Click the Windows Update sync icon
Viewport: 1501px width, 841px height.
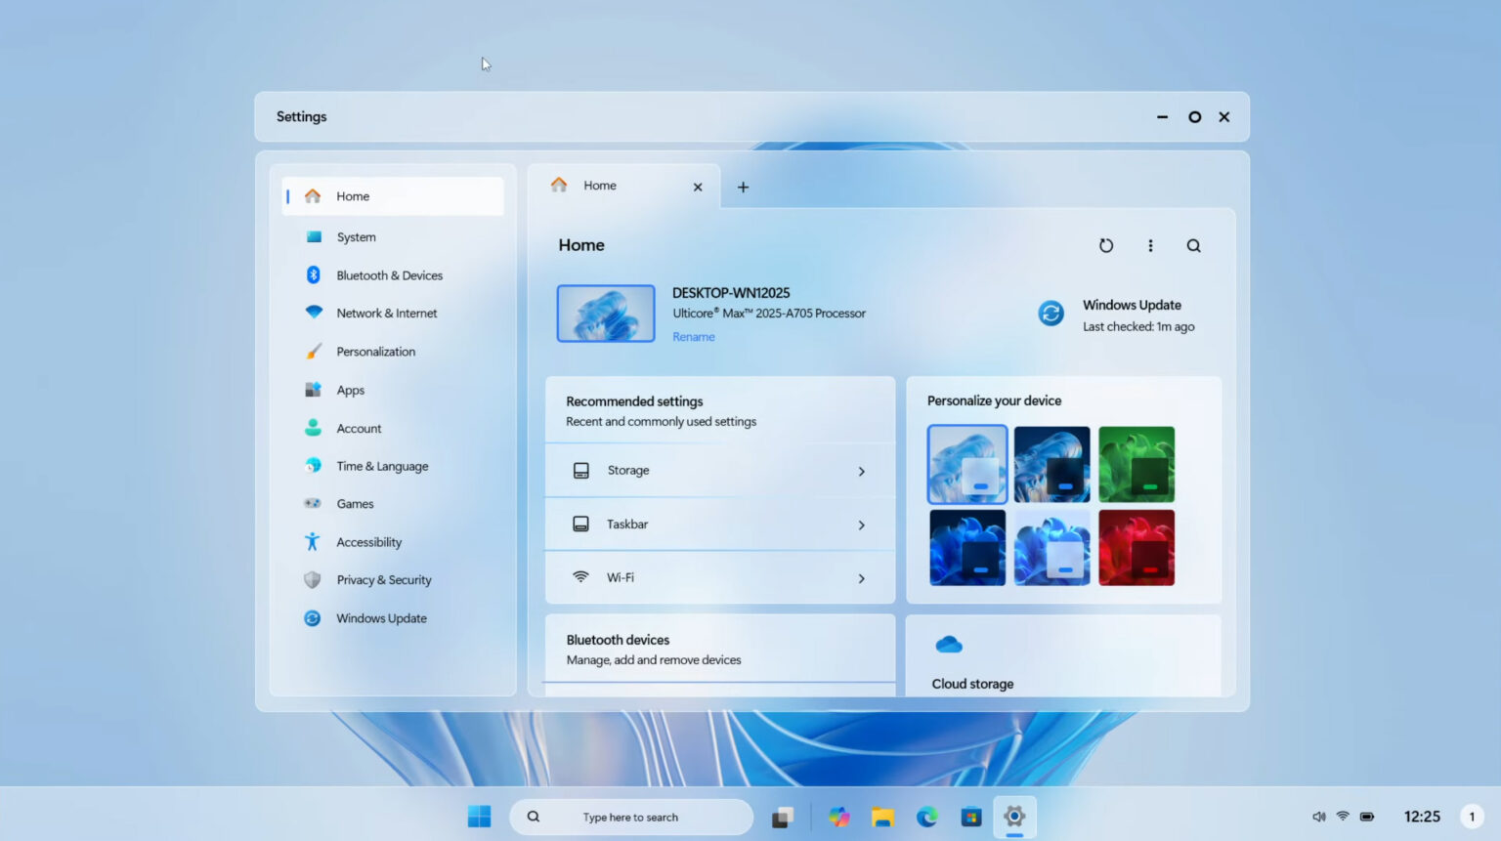coord(1050,314)
